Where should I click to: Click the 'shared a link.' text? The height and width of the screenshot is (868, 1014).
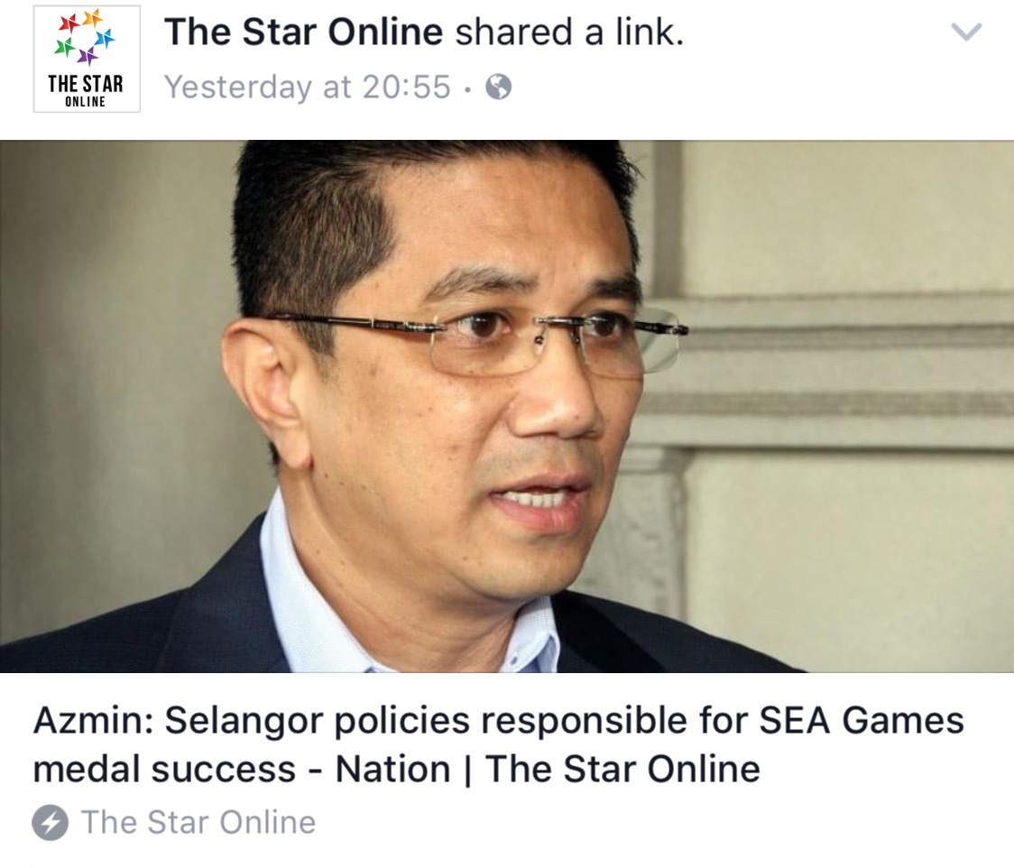(x=570, y=32)
